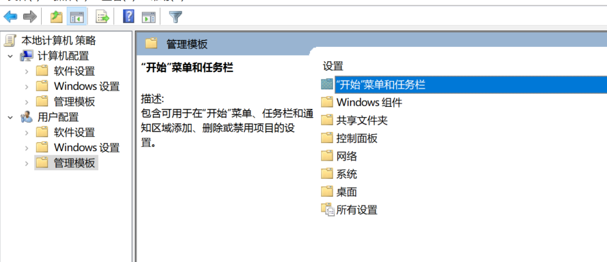Collapse the 用户配置 tree node
The width and height of the screenshot is (607, 262).
(x=10, y=117)
